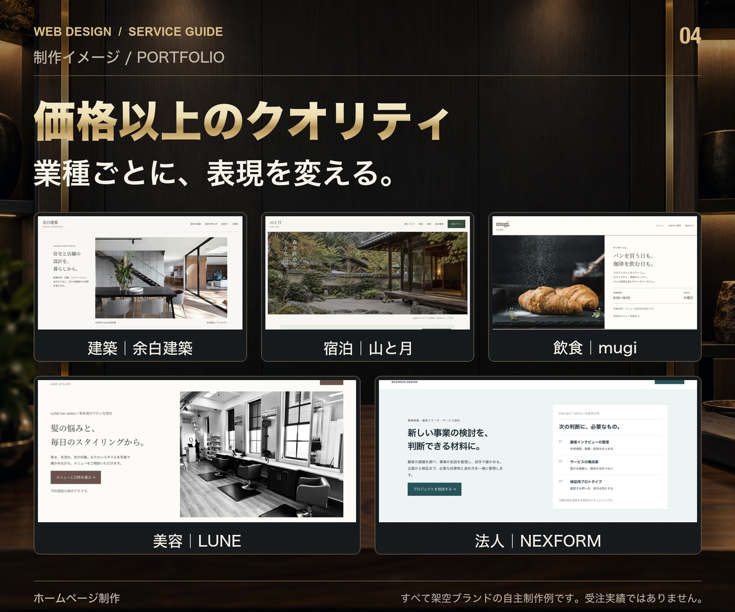Click the パンを買う日も、 headline in mugi mockup
Image resolution: width=735 pixels, height=612 pixels.
633,256
